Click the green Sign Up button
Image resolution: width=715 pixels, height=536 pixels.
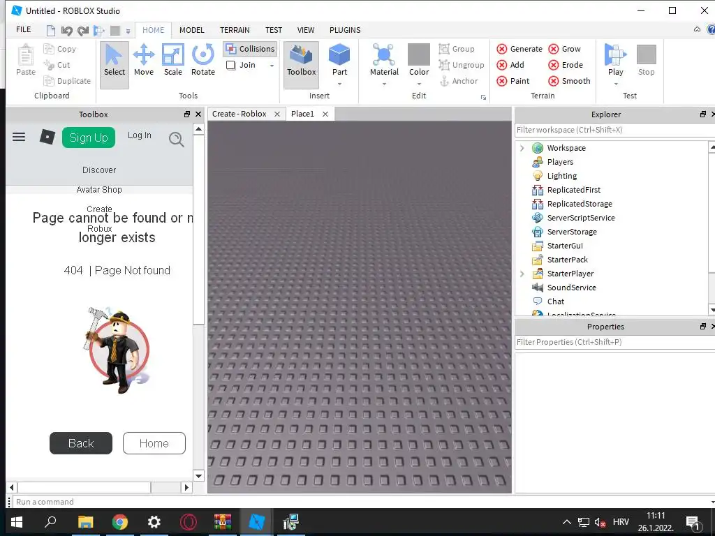[x=89, y=137]
